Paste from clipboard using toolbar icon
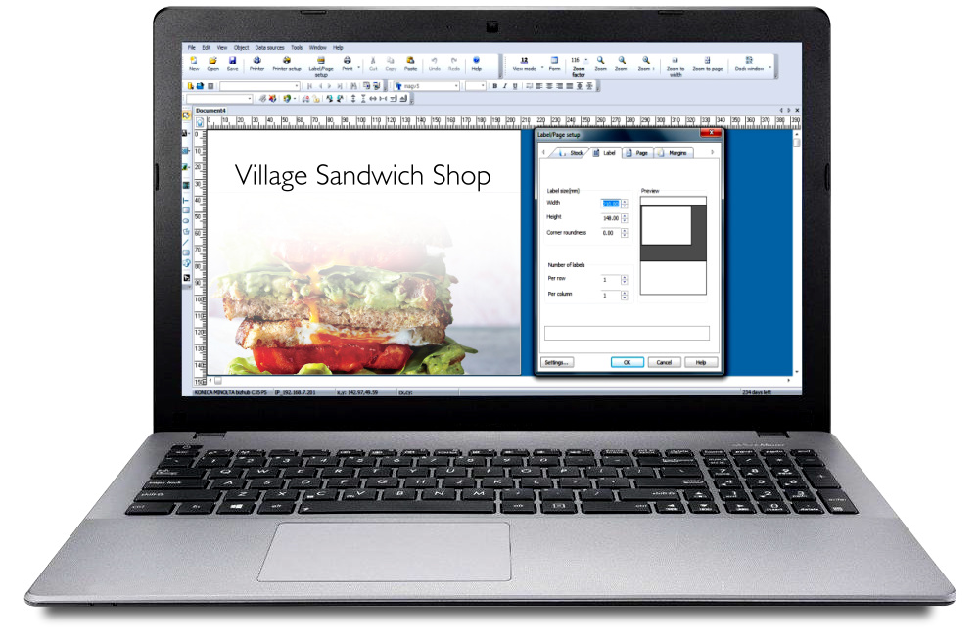Screen dimensions: 979x642 coord(411,62)
